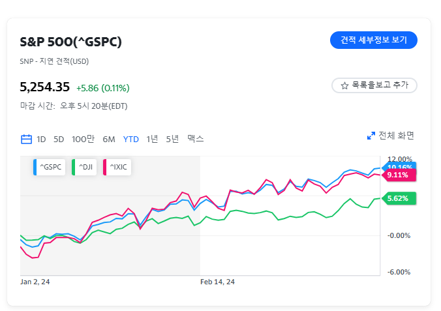Viewport: 441px width, 311px height.
Task: Select the YTD range tab
Action: point(130,139)
